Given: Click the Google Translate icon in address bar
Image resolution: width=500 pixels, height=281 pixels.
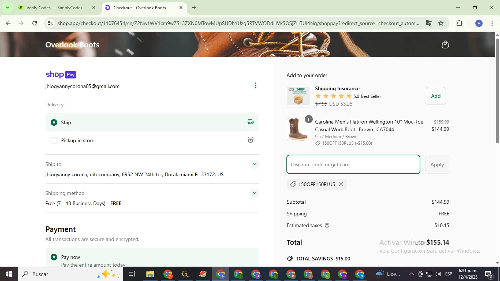Looking at the screenshot, I should [429, 23].
